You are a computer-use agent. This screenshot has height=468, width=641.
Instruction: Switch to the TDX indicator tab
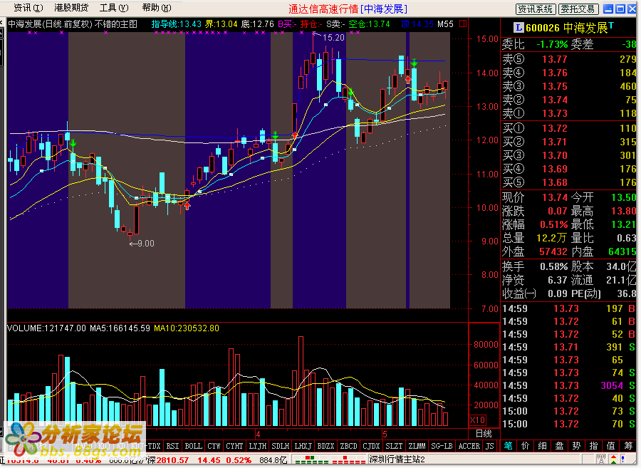click(154, 446)
